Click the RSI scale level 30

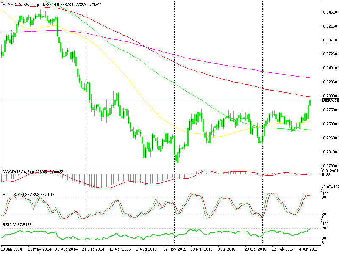coord(325,238)
